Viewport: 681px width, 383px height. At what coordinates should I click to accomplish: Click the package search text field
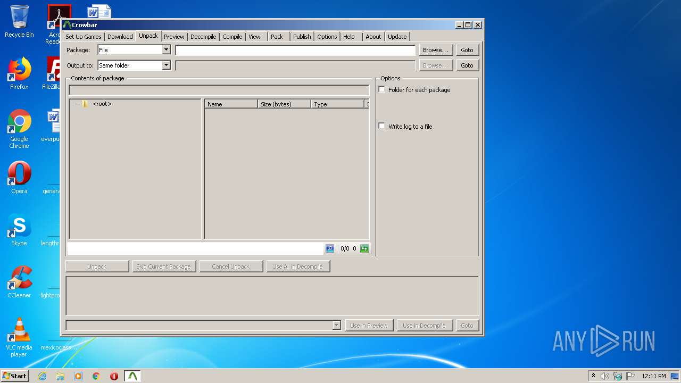pos(195,248)
